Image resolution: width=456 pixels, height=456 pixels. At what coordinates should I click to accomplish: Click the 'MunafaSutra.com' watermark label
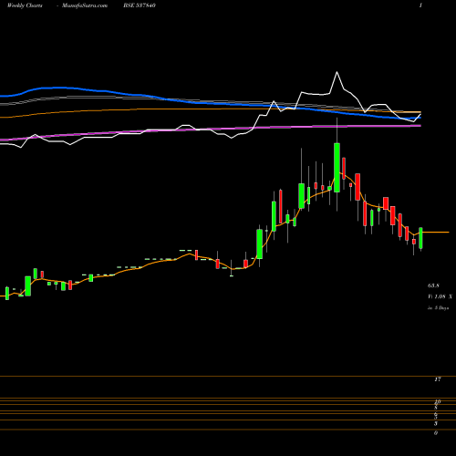coord(85,5)
